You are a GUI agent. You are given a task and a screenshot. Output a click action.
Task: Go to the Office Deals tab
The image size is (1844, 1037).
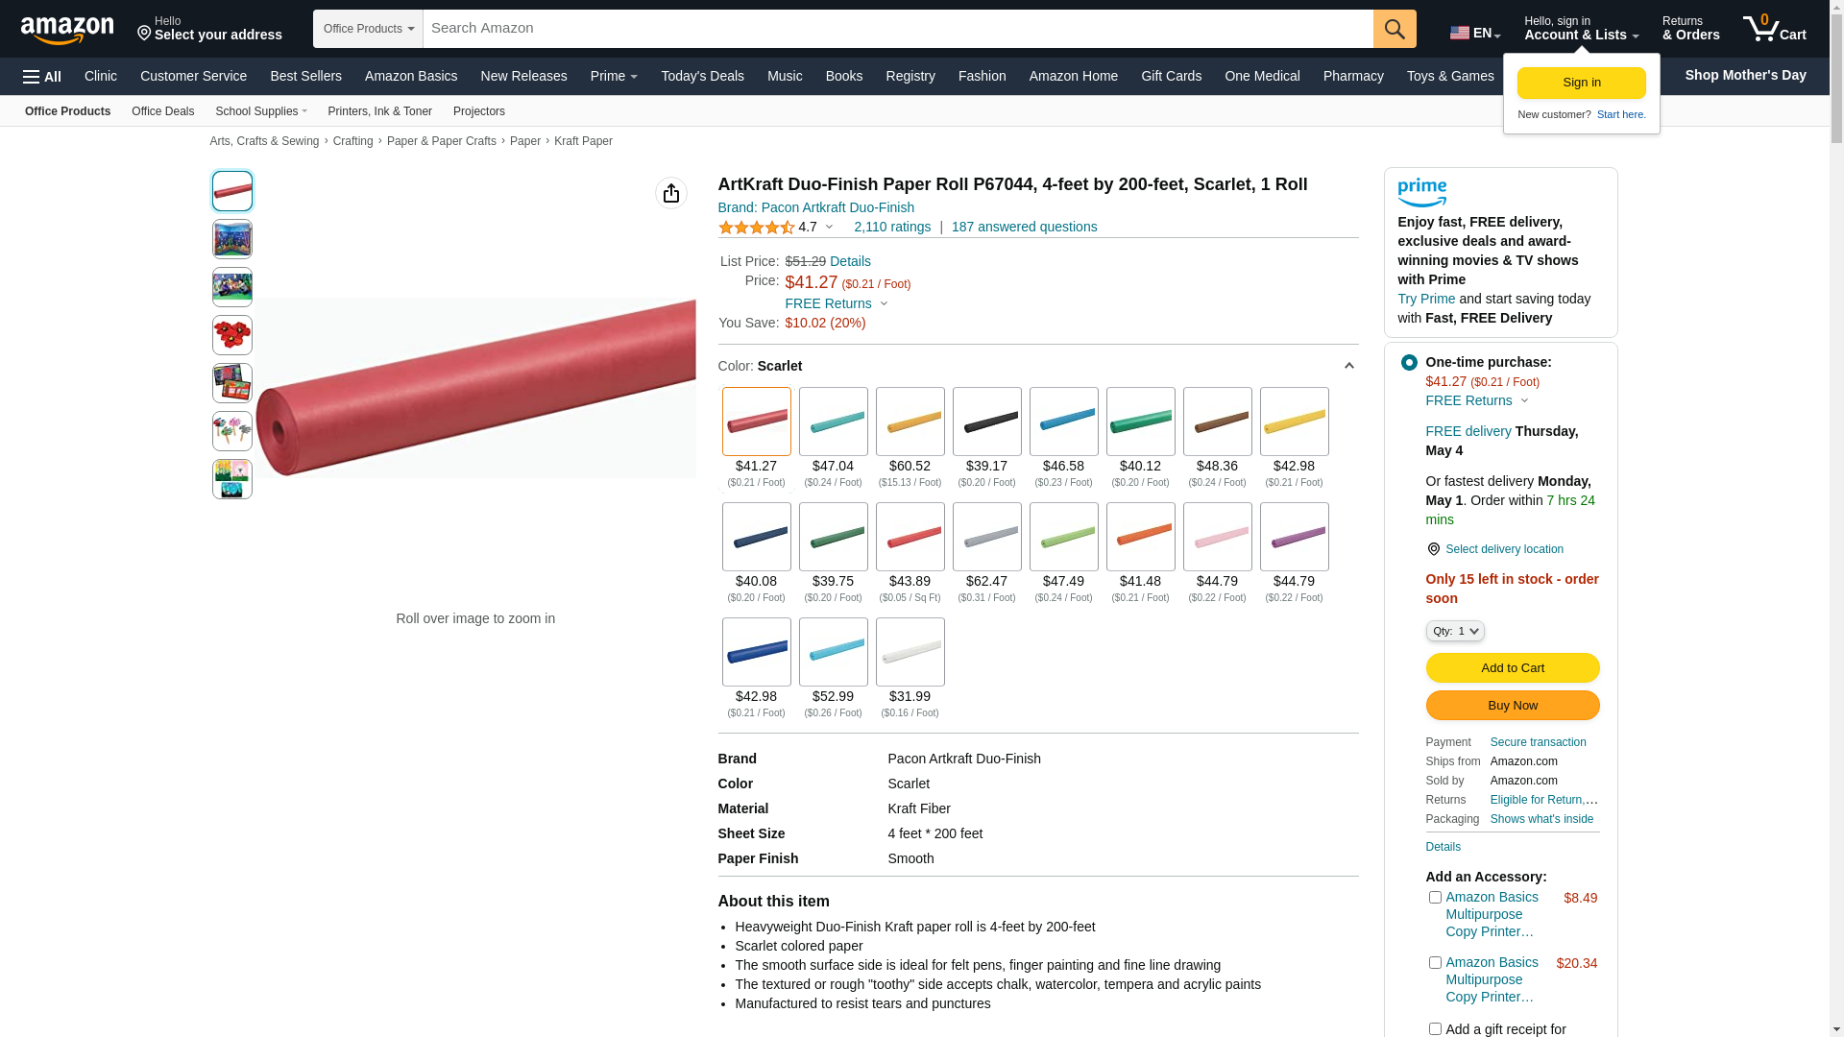click(x=162, y=111)
